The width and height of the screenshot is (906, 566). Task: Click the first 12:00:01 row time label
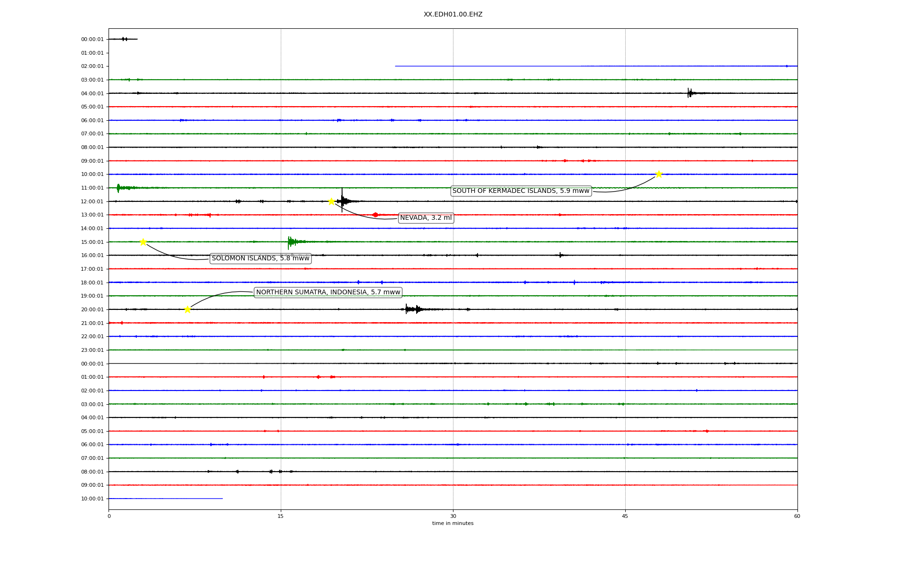[x=92, y=201]
